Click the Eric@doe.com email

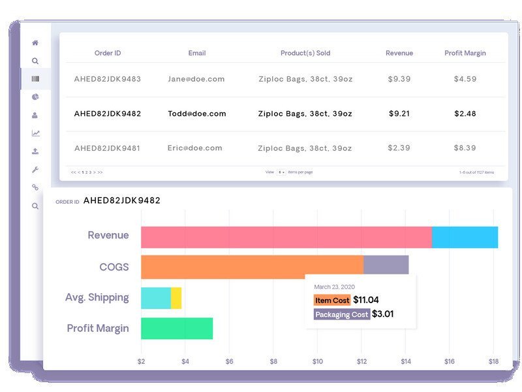[x=194, y=148]
